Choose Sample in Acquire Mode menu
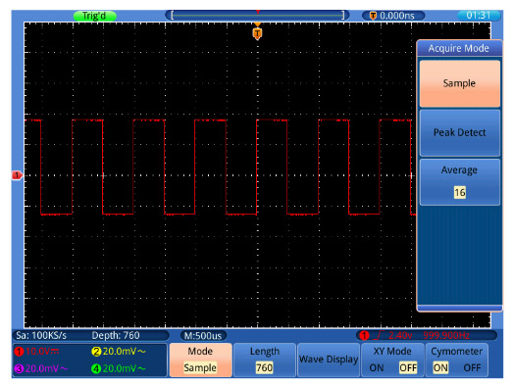This screenshot has width=513, height=384. pos(460,83)
